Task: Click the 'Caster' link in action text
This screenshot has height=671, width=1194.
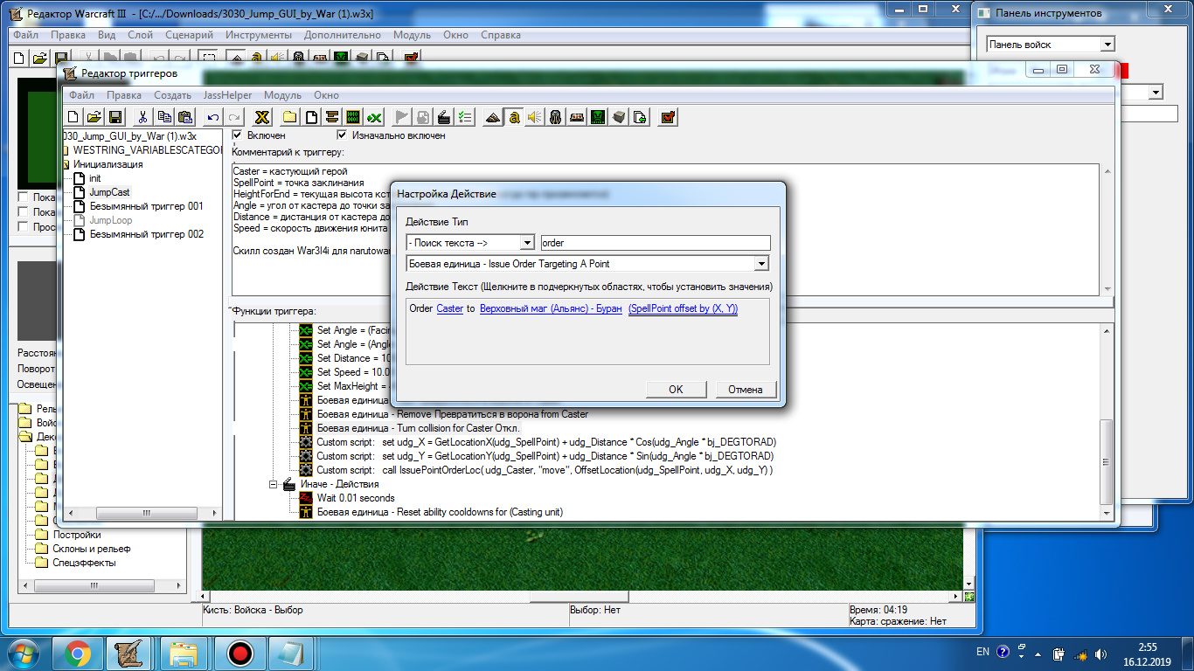Action: 449,308
